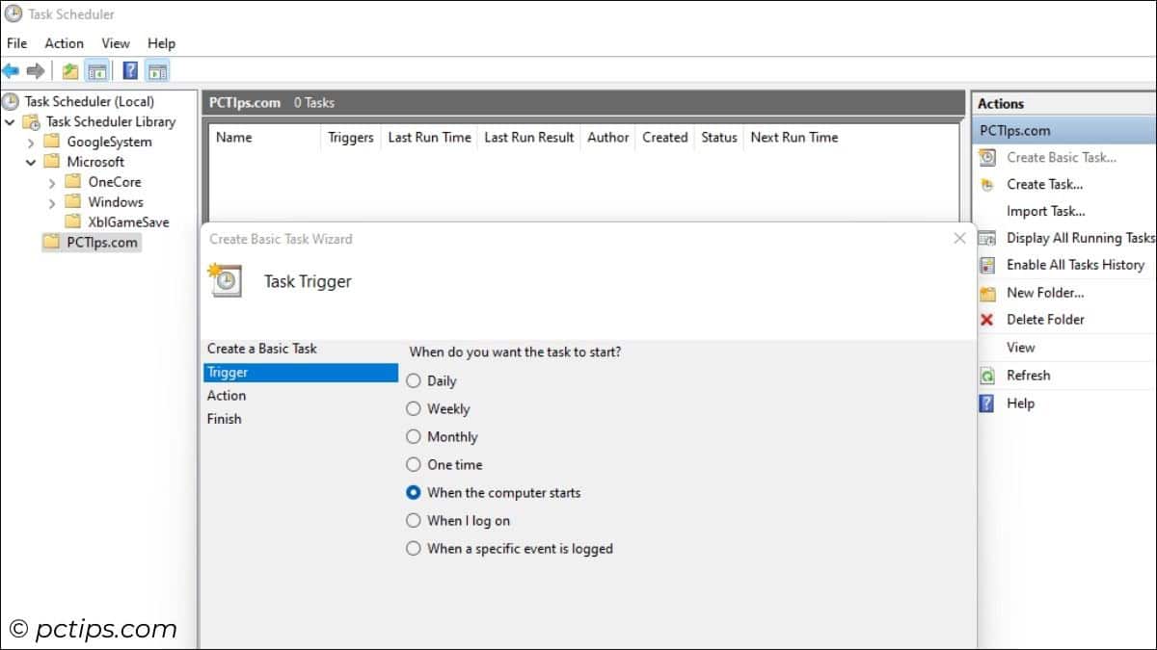Sort tasks by the Status column header

point(719,138)
